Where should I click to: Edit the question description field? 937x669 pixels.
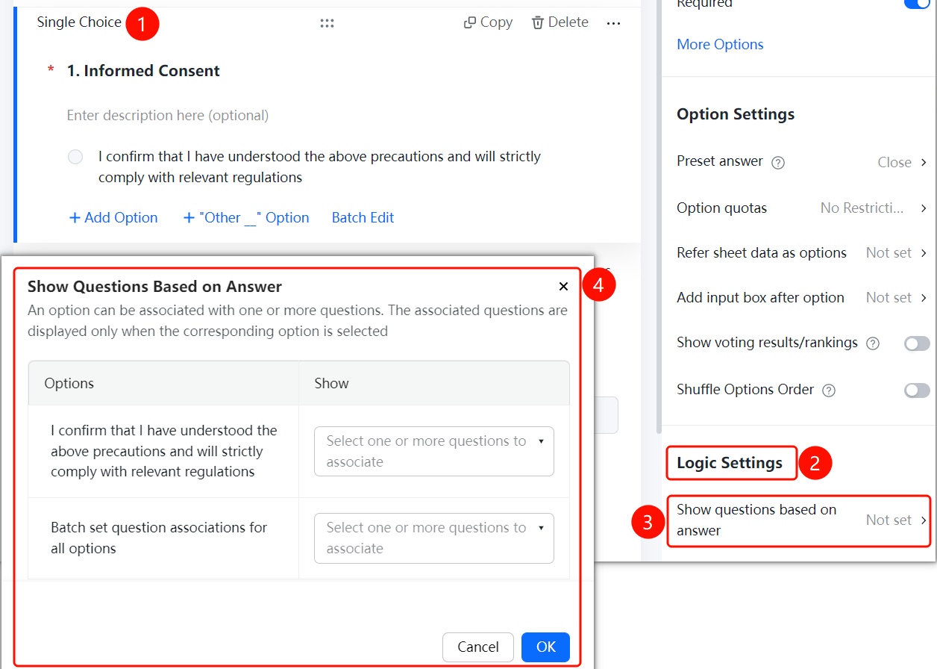point(168,115)
